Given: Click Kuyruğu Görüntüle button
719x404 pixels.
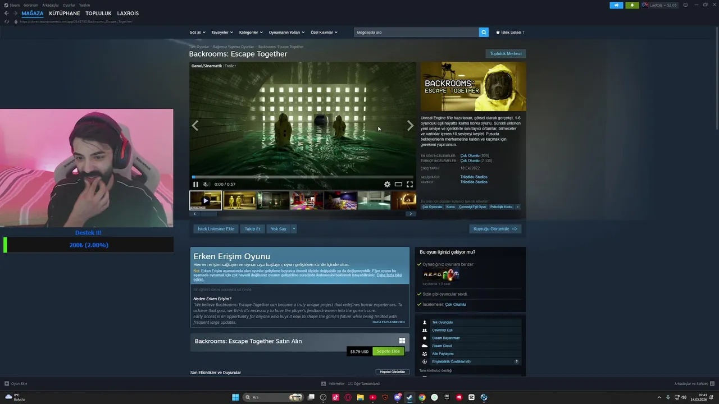Looking at the screenshot, I should pyautogui.click(x=495, y=229).
